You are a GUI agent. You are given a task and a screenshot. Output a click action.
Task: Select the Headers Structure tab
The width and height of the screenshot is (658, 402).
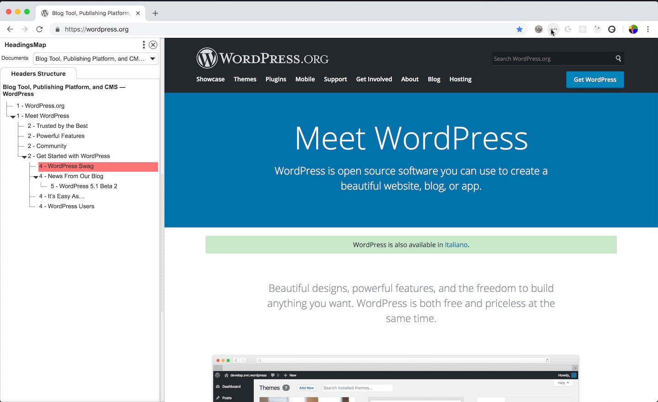pos(38,74)
